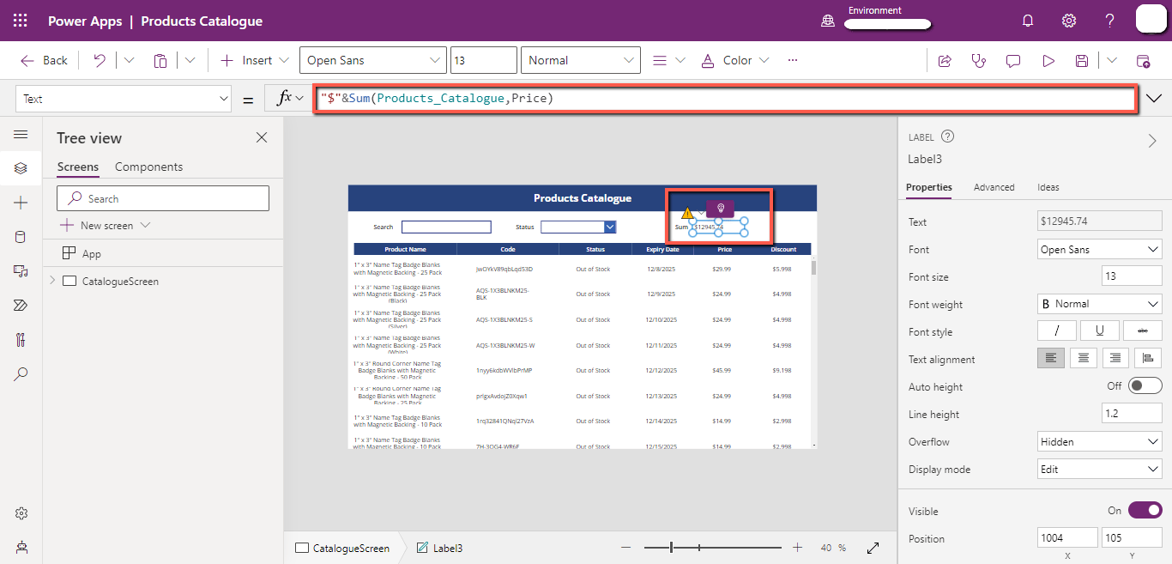Open the Display mode Edit dropdown
The height and width of the screenshot is (564, 1172).
[x=1100, y=469]
